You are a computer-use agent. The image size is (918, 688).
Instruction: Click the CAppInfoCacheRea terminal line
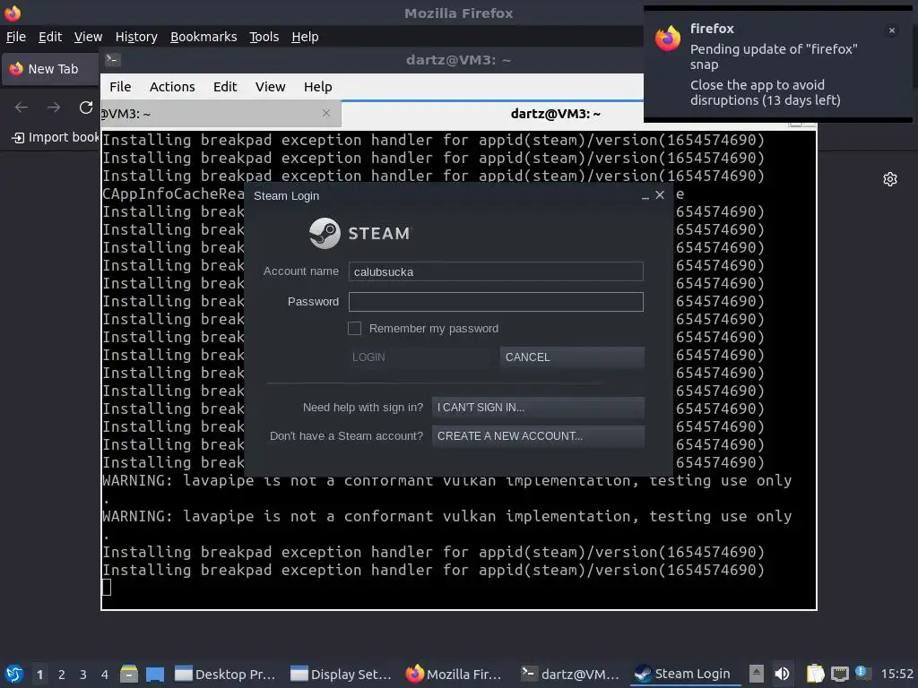point(173,193)
